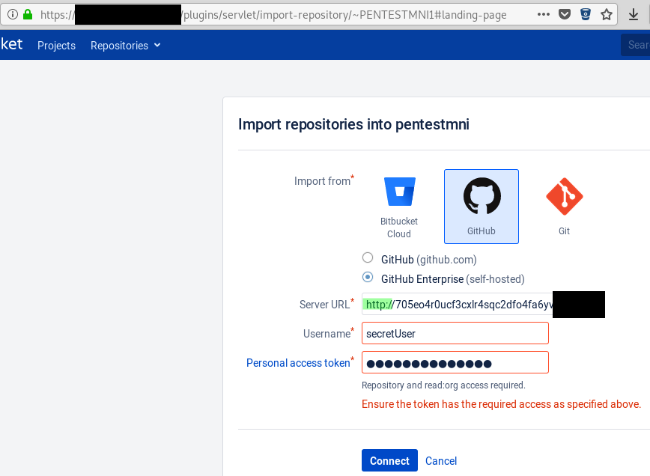The image size is (650, 476).
Task: Open the Projects menu item
Action: coord(56,45)
